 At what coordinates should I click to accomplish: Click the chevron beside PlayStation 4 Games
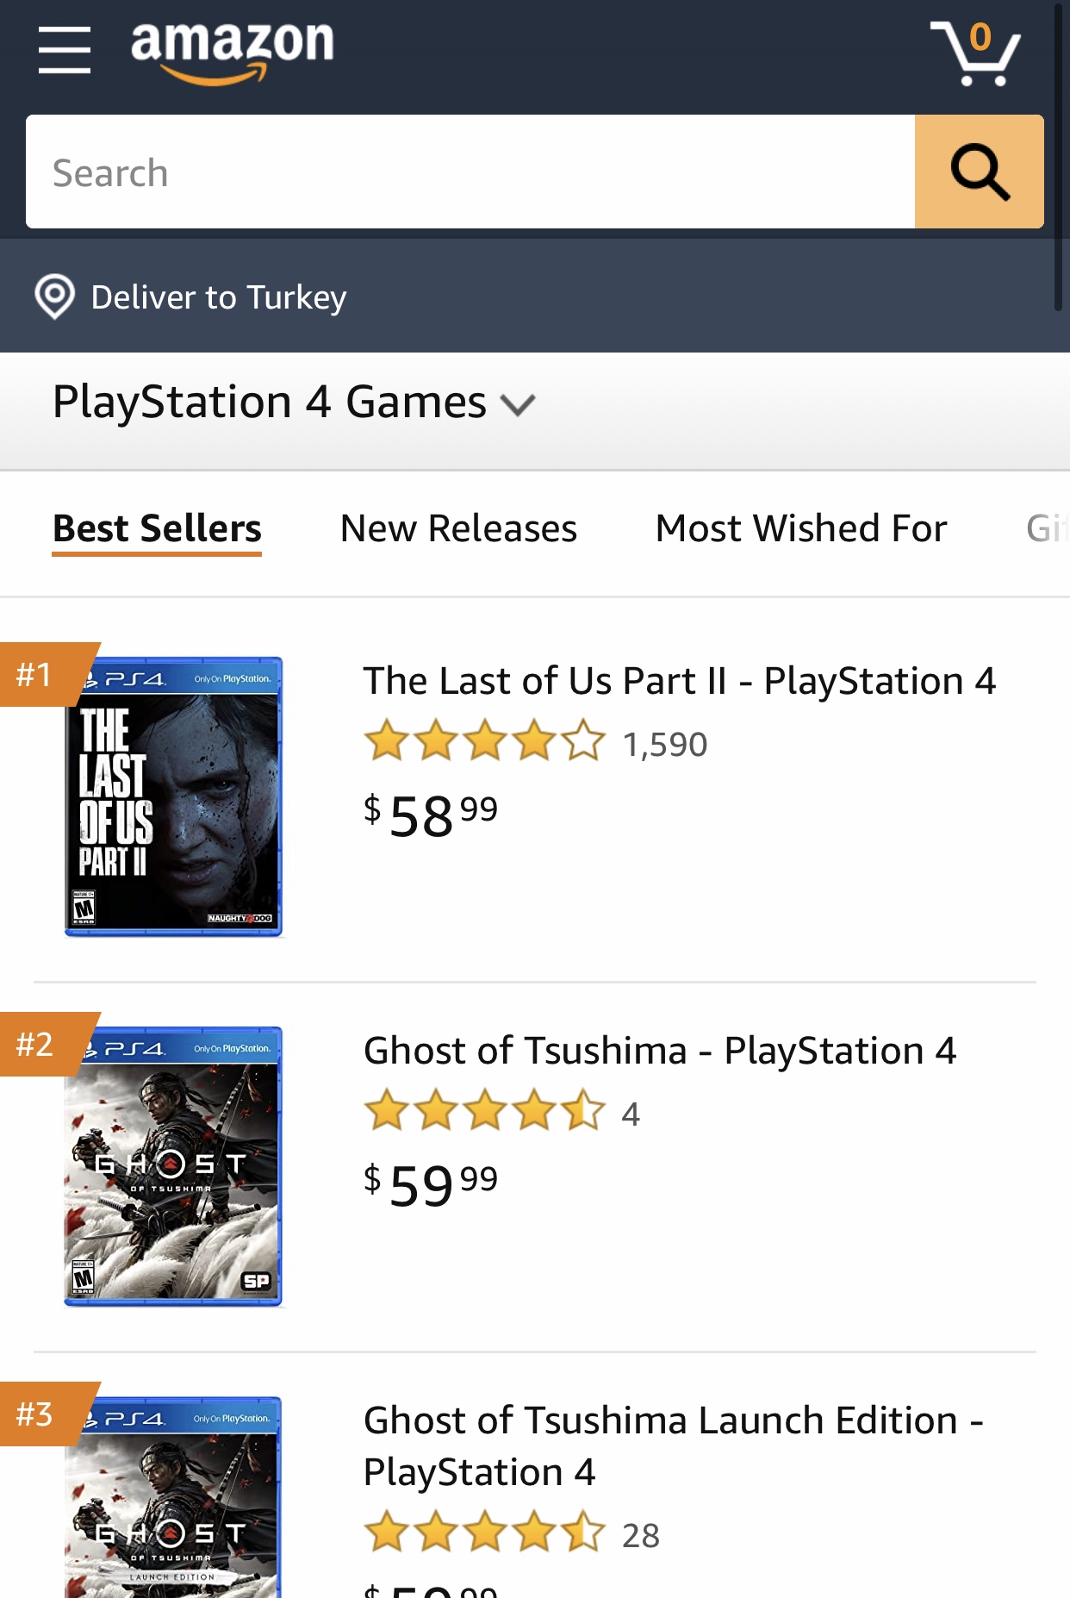coord(518,404)
